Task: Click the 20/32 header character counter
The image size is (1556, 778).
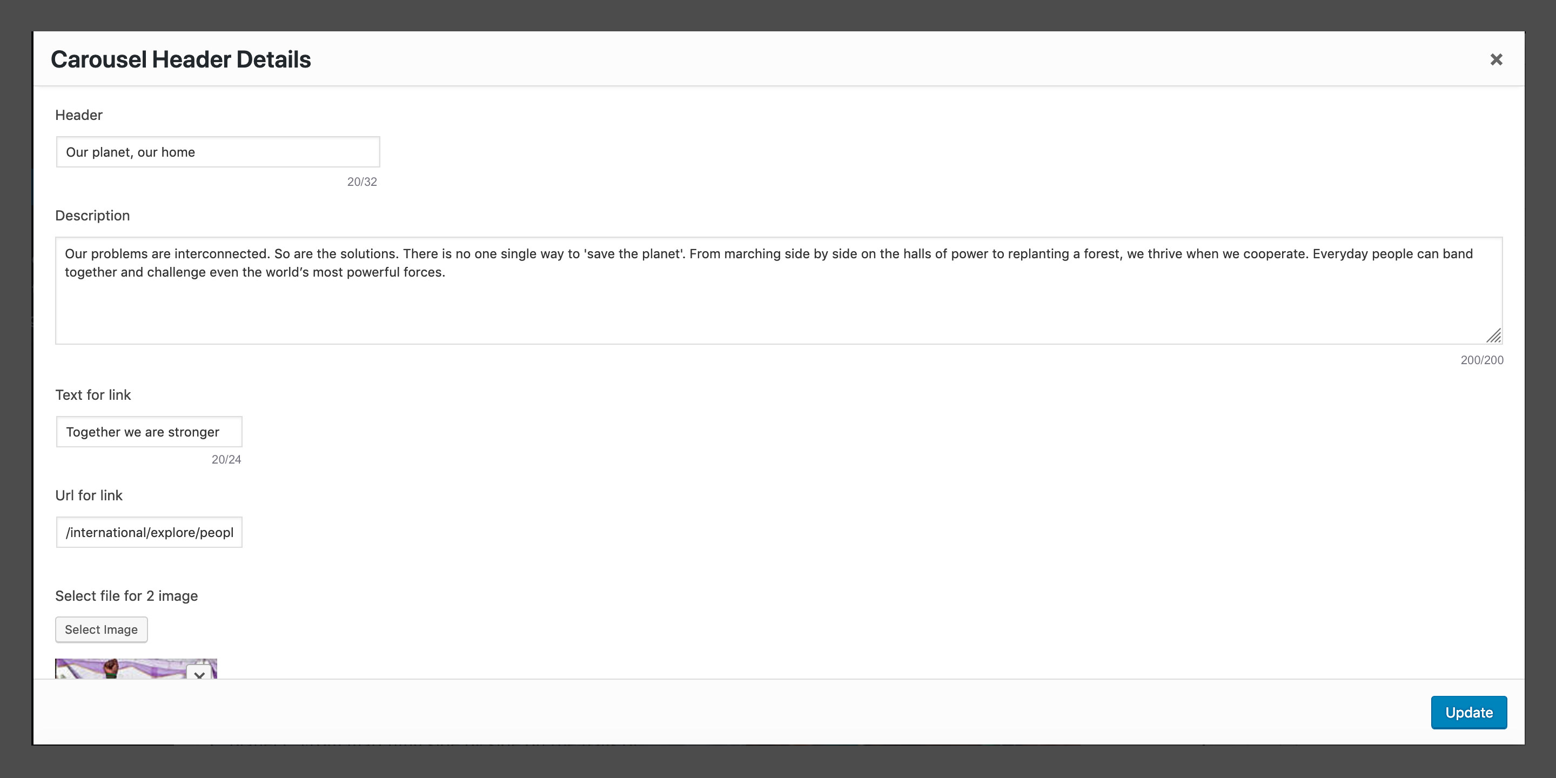Action: click(362, 182)
